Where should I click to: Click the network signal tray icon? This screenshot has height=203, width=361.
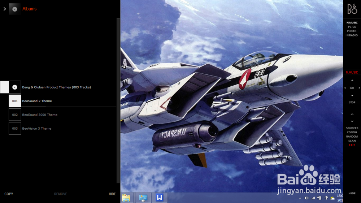313,198
